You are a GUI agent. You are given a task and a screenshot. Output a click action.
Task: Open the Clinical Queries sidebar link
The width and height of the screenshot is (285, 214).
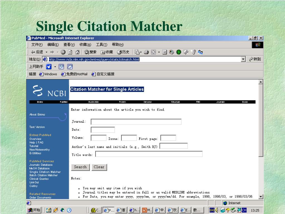coord(39,179)
